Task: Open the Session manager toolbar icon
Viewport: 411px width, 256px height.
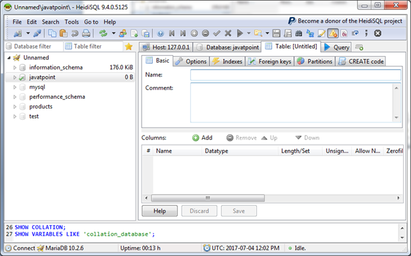Action: click(18, 34)
